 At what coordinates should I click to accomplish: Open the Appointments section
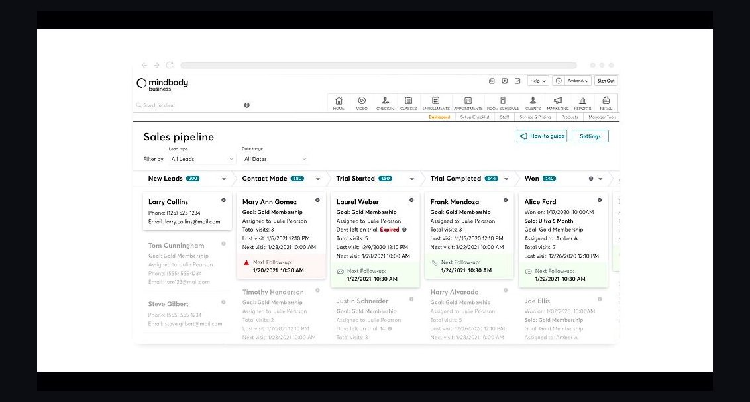[x=468, y=103]
